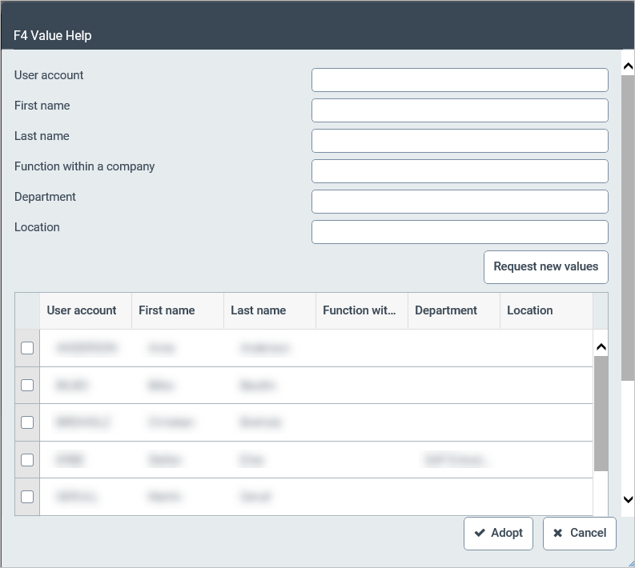
Task: Click the truncated Function within column header
Action: (361, 310)
